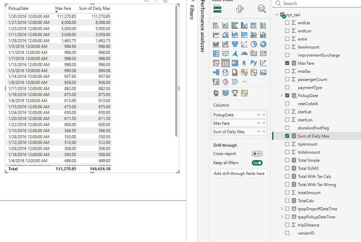Select the trophy custom visual
Viewport: 361px width, 242px height.
coord(235,93)
